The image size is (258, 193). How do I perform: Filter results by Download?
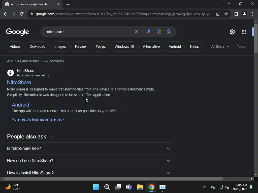point(37,46)
